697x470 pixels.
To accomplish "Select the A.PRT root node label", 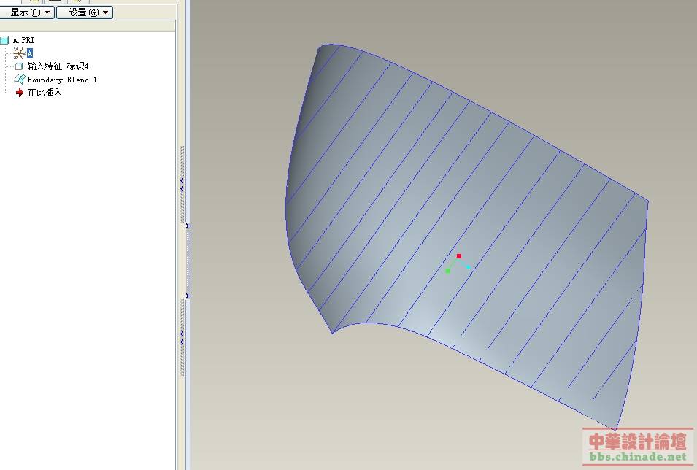I will 23,40.
